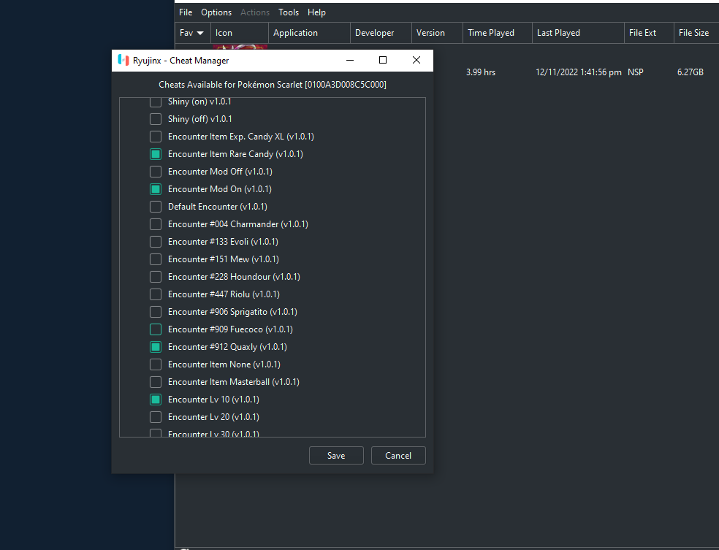Click the Pokémon Scarlet game icon thumbnail
The image size is (719, 550).
(240, 47)
